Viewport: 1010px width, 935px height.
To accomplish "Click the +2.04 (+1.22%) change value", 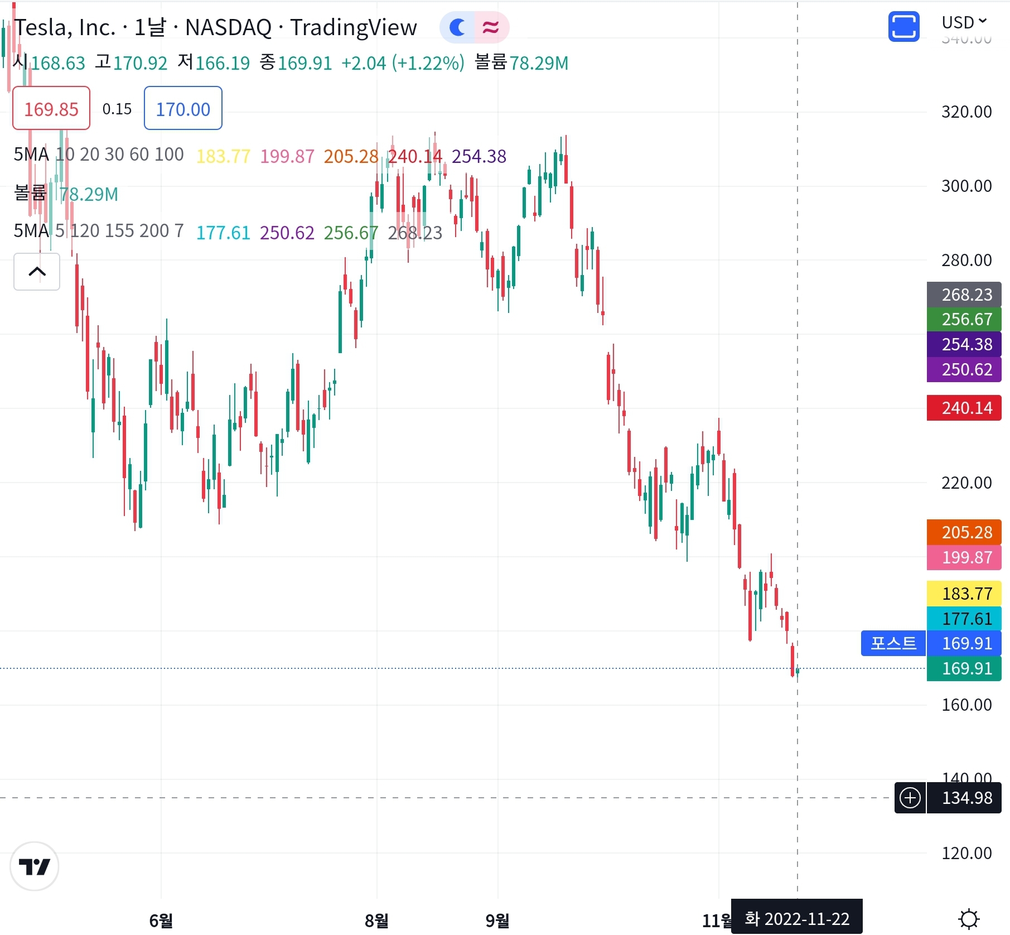I will [x=403, y=63].
